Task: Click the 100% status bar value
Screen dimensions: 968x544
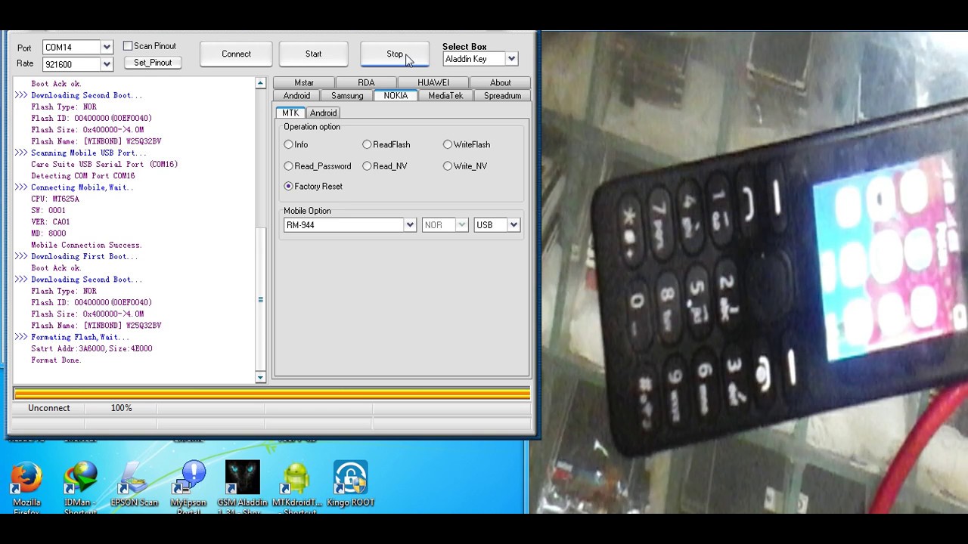Action: coord(121,408)
